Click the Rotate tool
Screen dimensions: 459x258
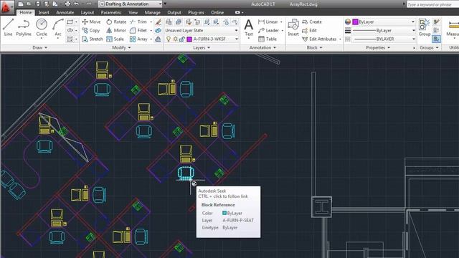(116, 21)
